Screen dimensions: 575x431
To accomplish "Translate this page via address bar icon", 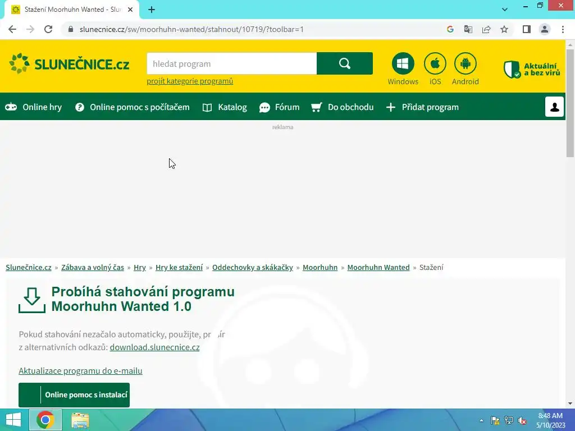I will [x=468, y=29].
